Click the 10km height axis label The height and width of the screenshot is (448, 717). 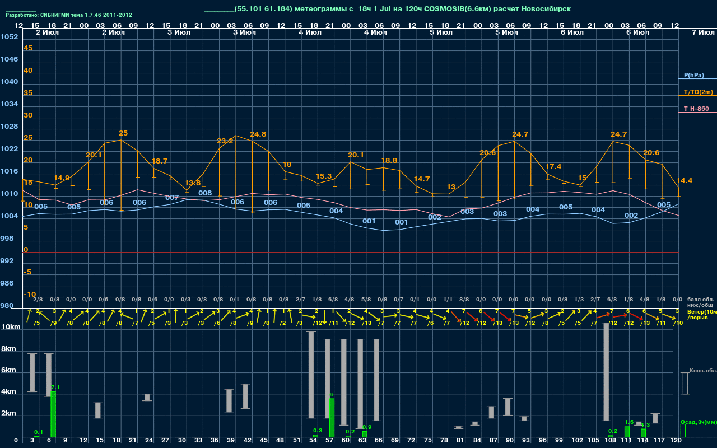coord(11,327)
